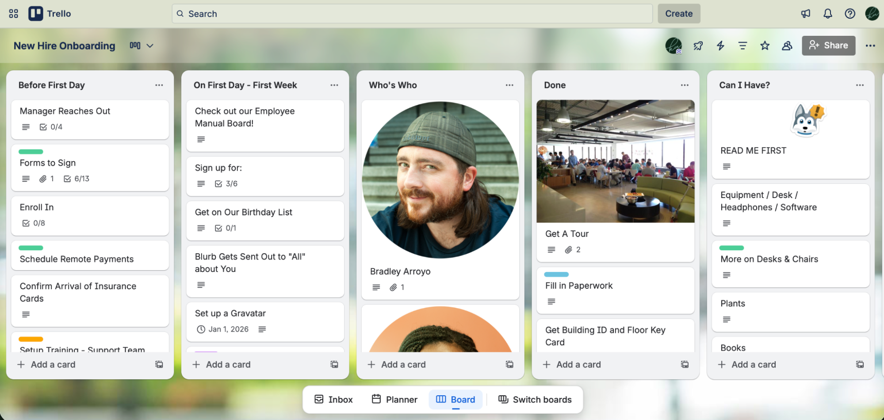884x420 pixels.
Task: Star the New Hire Onboarding board
Action: 765,46
